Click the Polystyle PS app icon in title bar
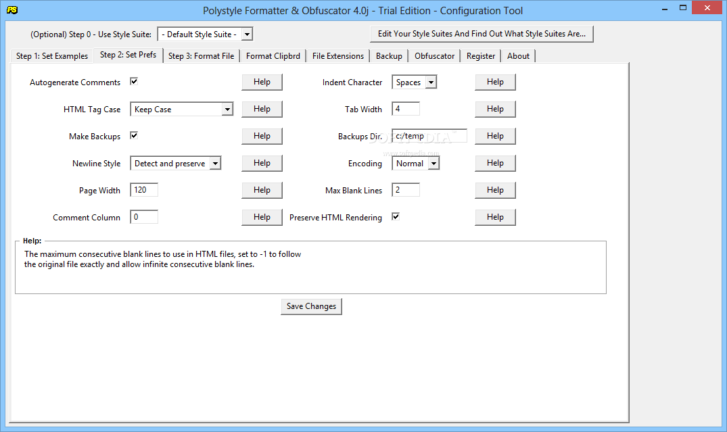The image size is (727, 432). (x=13, y=9)
